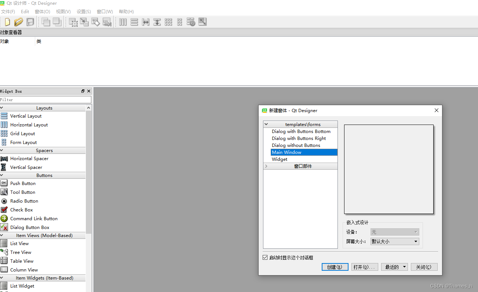Pick the Radio Button widget icon

(x=4, y=201)
